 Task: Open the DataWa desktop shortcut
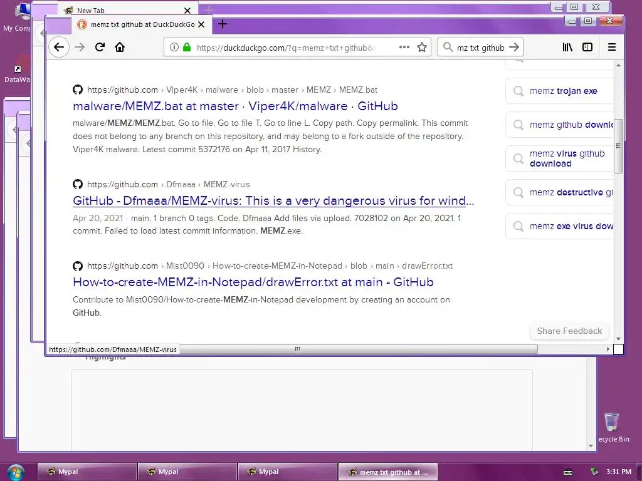(18, 70)
